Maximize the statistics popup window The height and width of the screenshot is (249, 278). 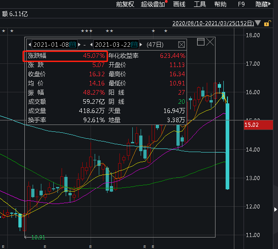point(201,42)
